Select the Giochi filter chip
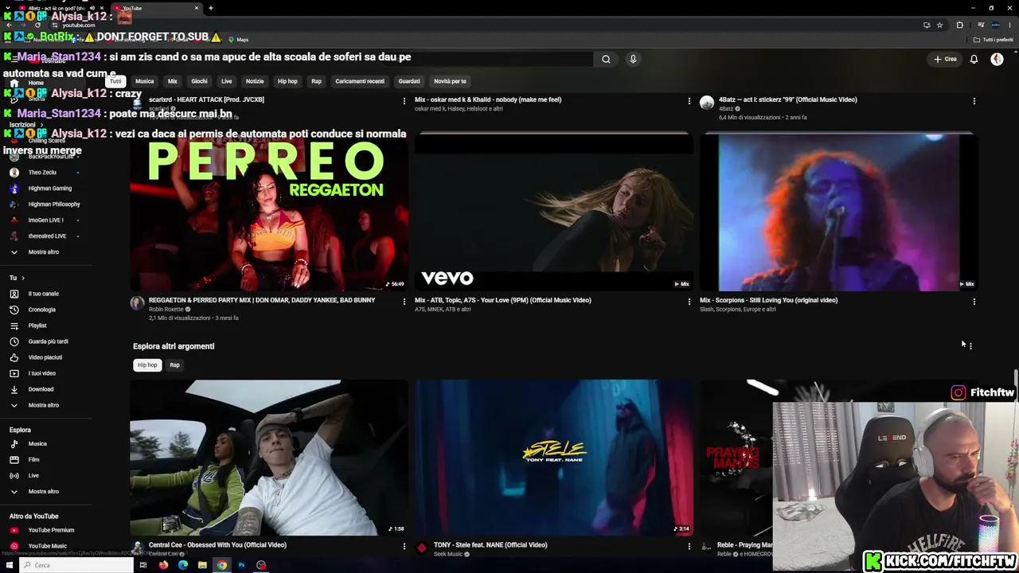The image size is (1019, 573). (x=199, y=81)
